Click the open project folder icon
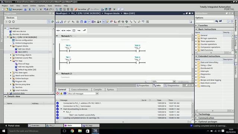 coord(7,9)
